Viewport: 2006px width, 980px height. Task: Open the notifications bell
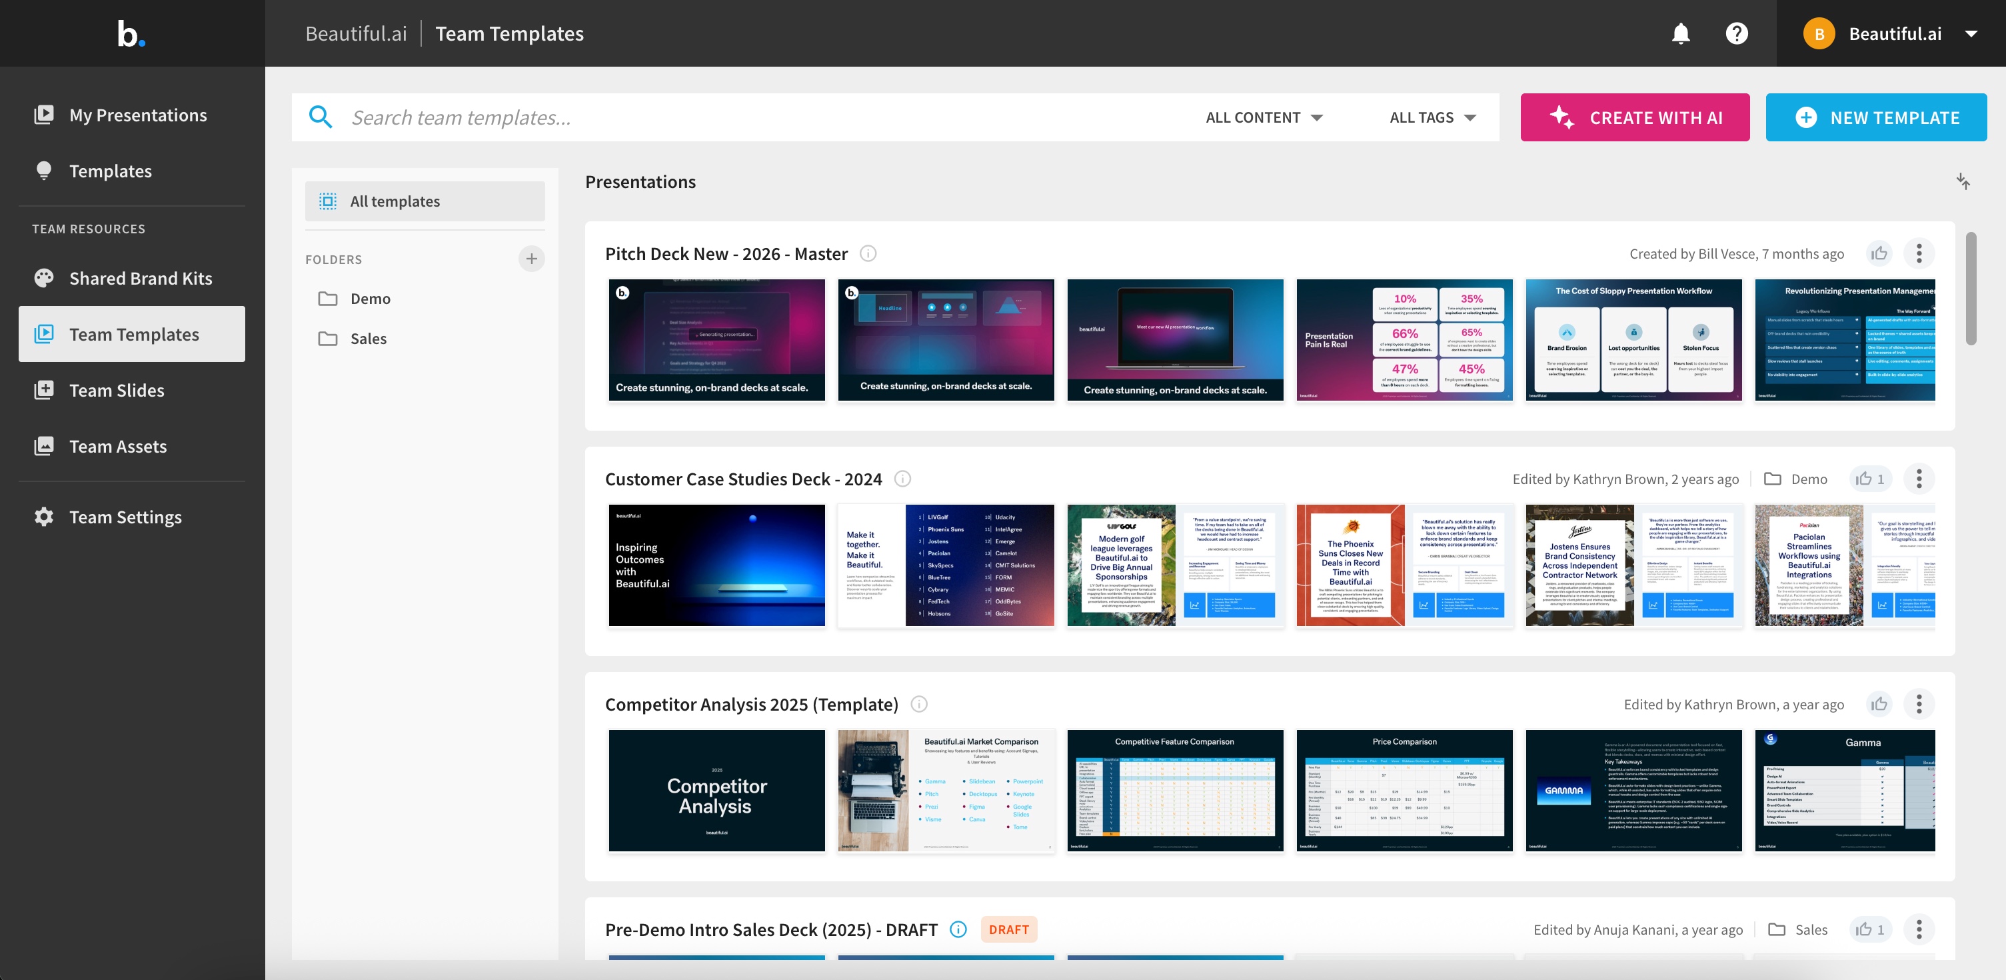pyautogui.click(x=1681, y=33)
